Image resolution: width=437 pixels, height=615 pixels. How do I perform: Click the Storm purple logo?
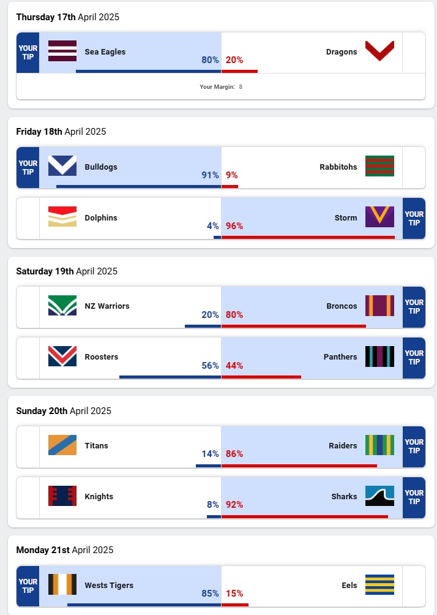(379, 217)
